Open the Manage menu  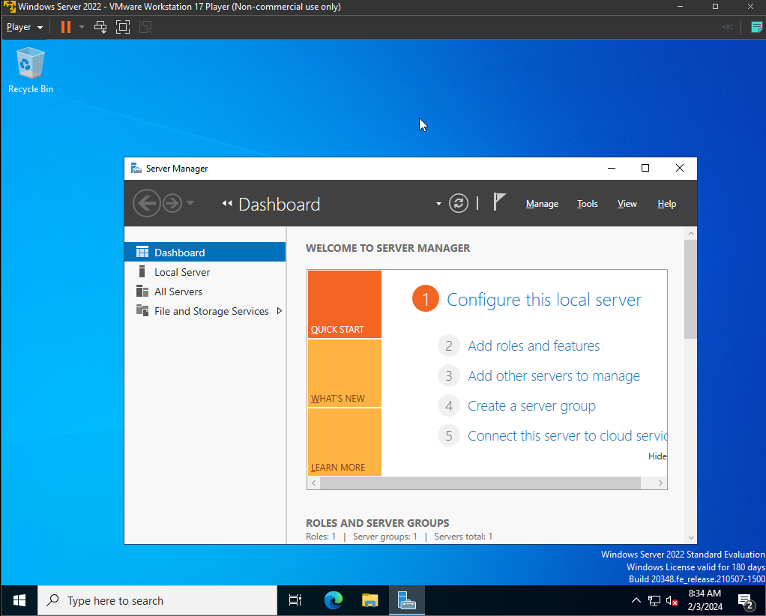click(542, 204)
